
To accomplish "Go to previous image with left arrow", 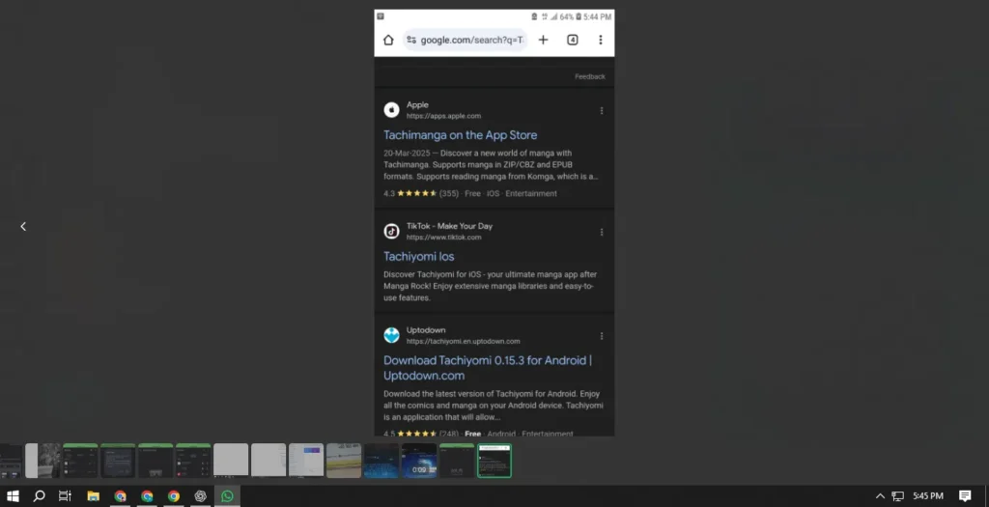I will tap(23, 227).
